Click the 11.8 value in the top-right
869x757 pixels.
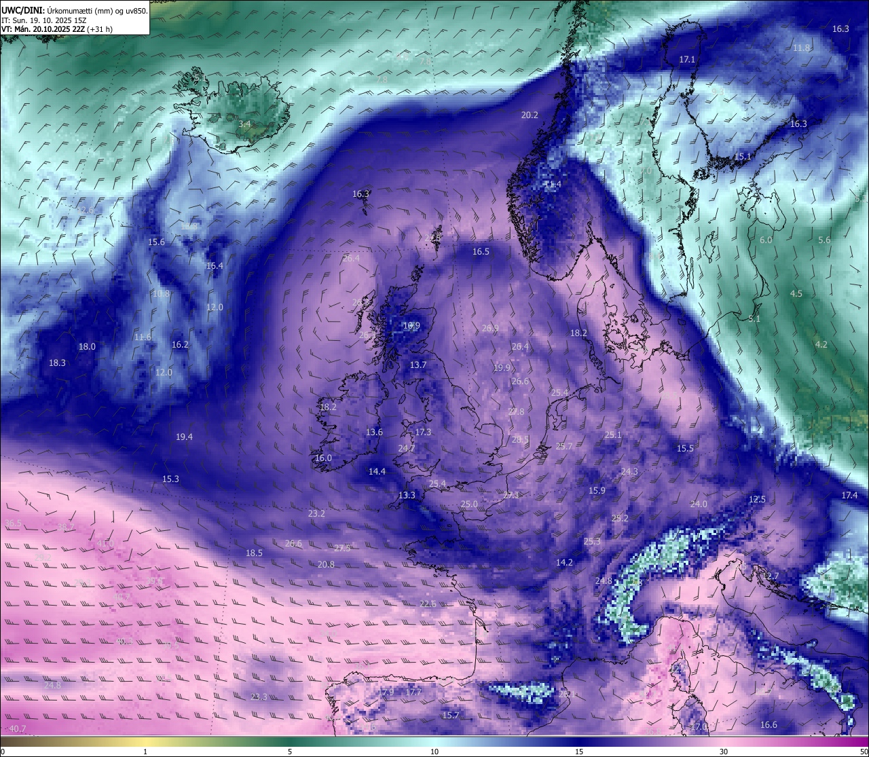coord(801,48)
